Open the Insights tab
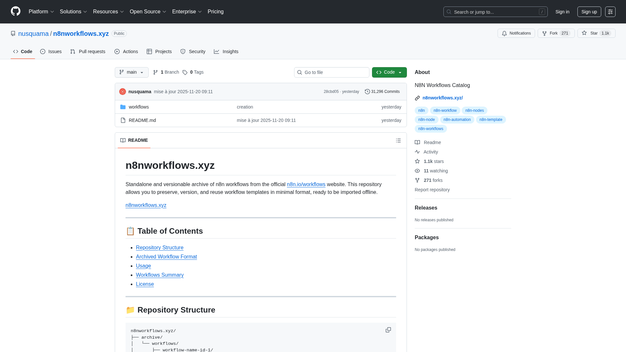 point(226,51)
